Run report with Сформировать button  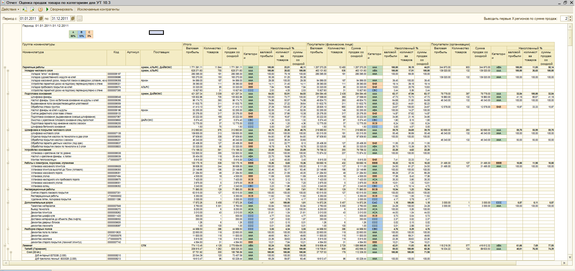click(x=59, y=9)
